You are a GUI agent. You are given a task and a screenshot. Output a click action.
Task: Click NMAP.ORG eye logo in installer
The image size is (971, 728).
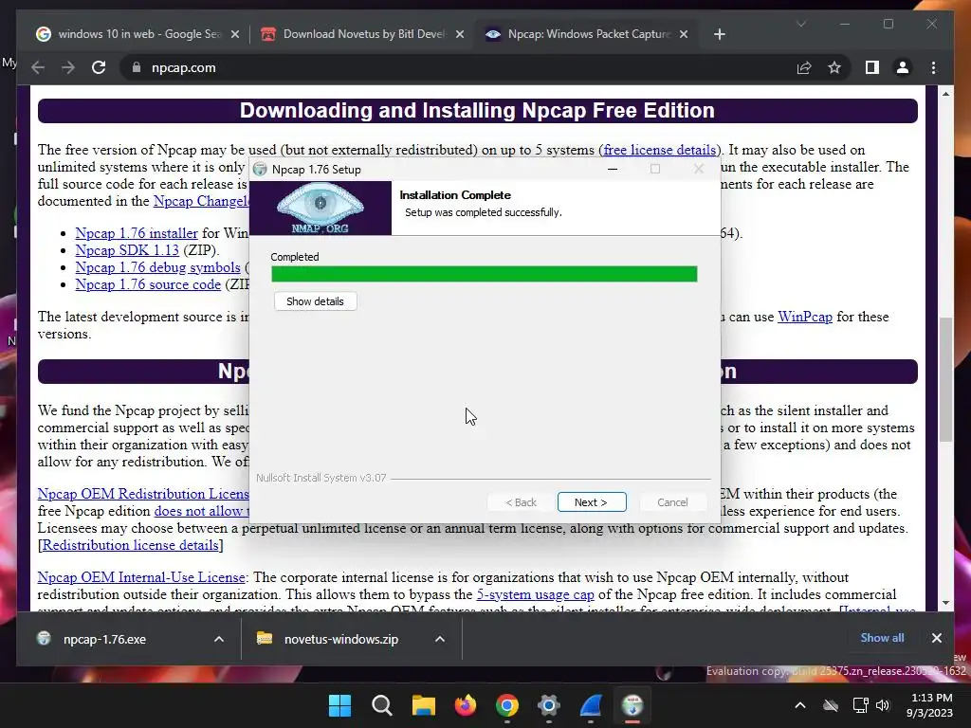[321, 208]
